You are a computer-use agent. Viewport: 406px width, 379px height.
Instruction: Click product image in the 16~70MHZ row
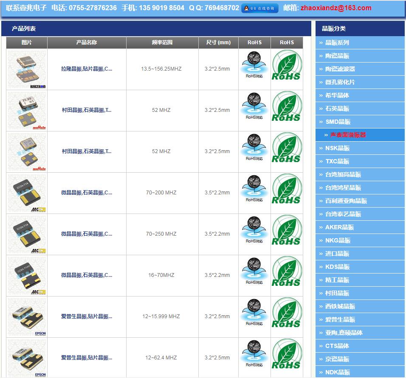point(27,275)
